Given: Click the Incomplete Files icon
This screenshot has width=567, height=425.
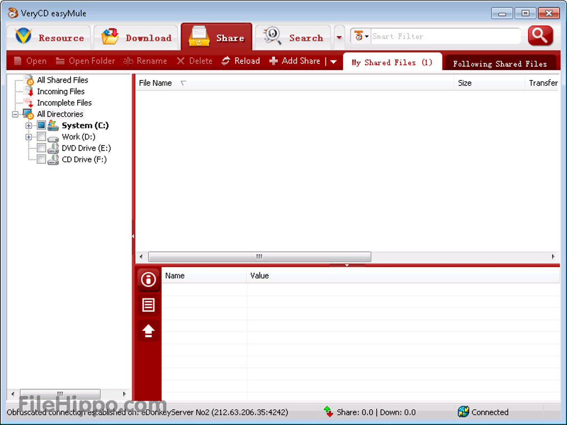Looking at the screenshot, I should tap(28, 103).
